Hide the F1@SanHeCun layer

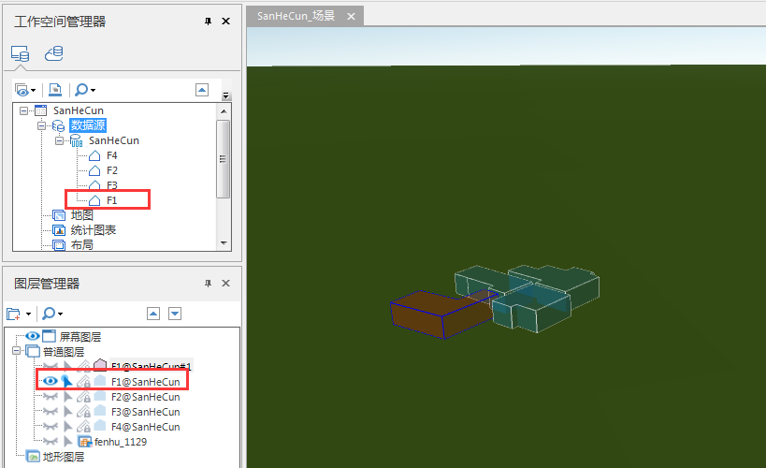[51, 381]
